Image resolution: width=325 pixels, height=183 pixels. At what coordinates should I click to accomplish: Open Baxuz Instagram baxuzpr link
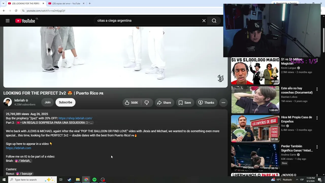[x=24, y=174]
